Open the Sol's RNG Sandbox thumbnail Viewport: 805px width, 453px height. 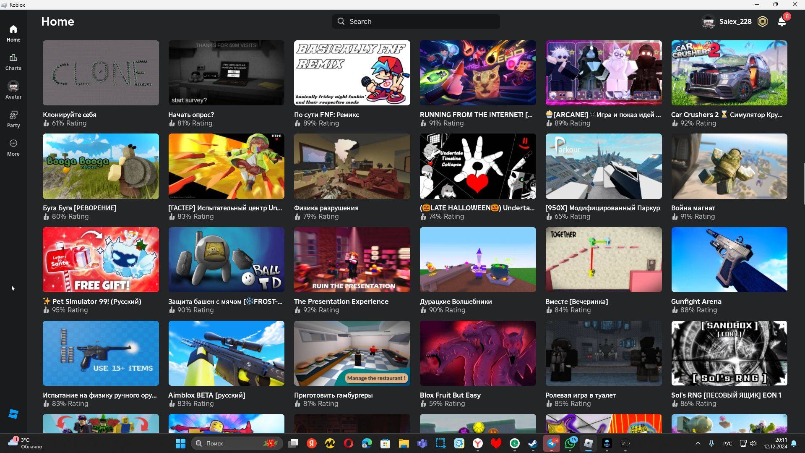point(729,353)
